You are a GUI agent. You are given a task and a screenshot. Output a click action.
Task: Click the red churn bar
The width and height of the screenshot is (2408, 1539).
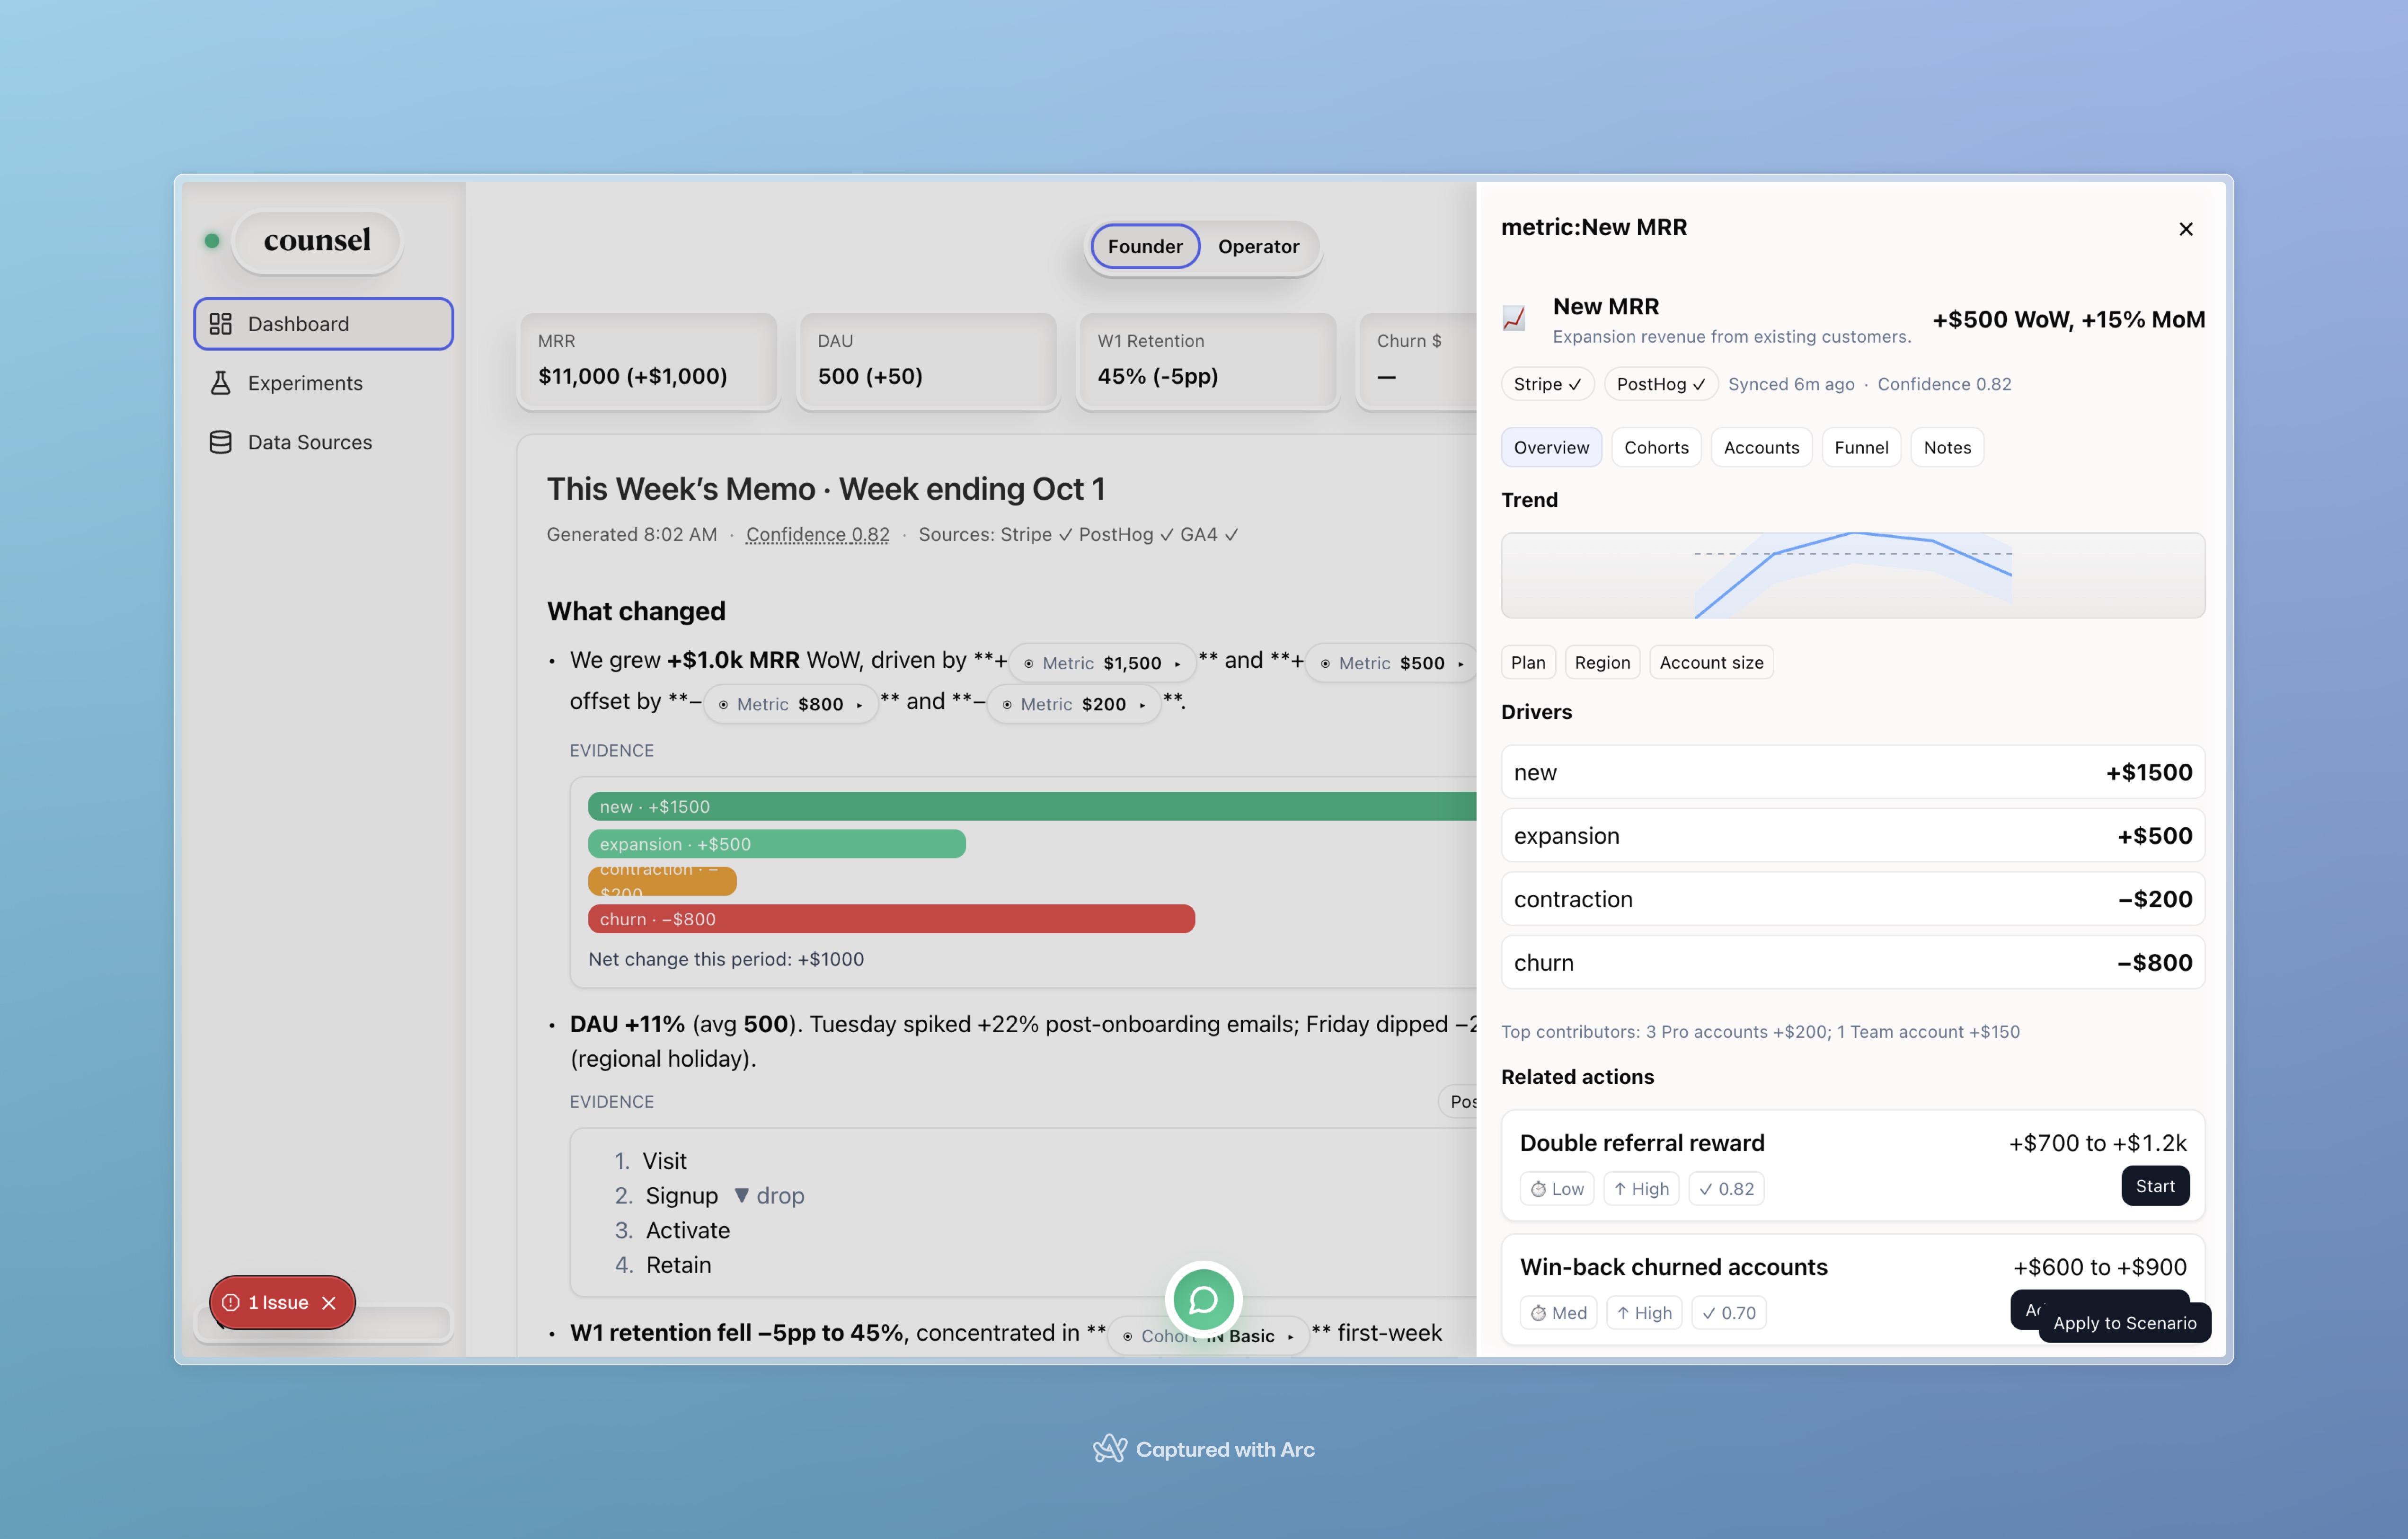[890, 919]
